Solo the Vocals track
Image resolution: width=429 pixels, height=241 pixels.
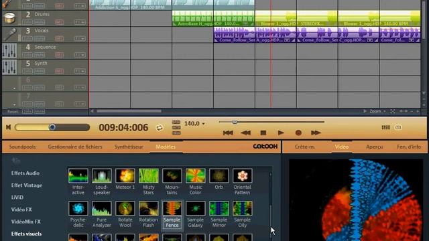(27, 39)
